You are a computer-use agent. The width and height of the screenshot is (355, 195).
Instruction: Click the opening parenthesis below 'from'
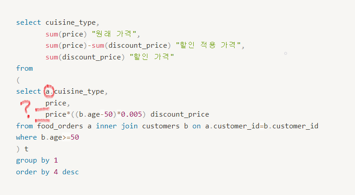coord(18,80)
